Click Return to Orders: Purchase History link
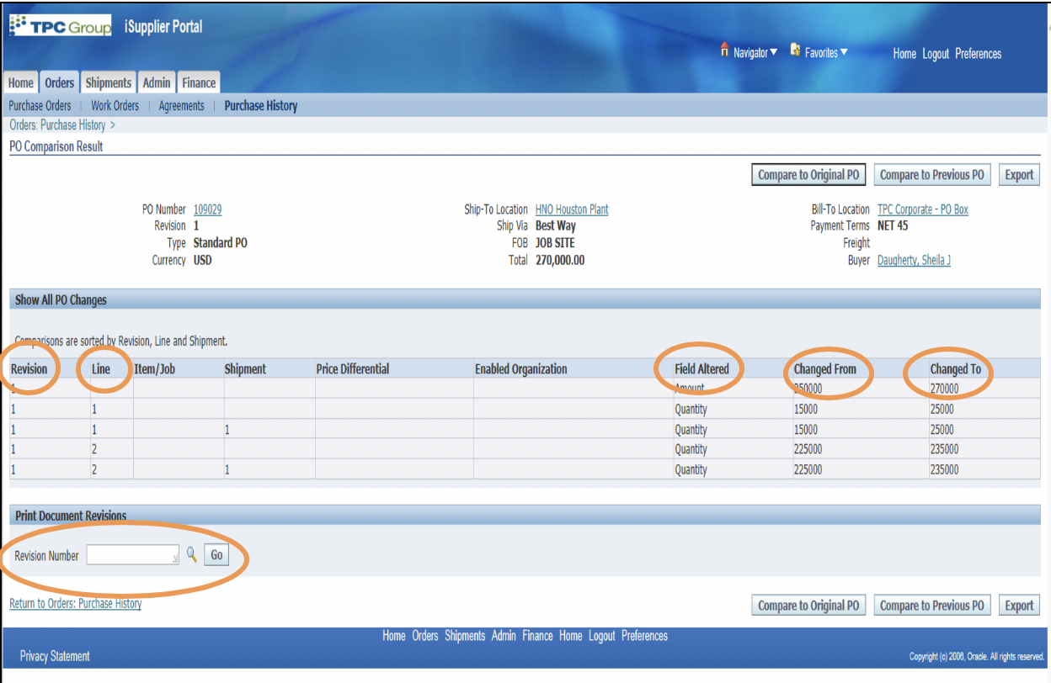 pos(76,603)
